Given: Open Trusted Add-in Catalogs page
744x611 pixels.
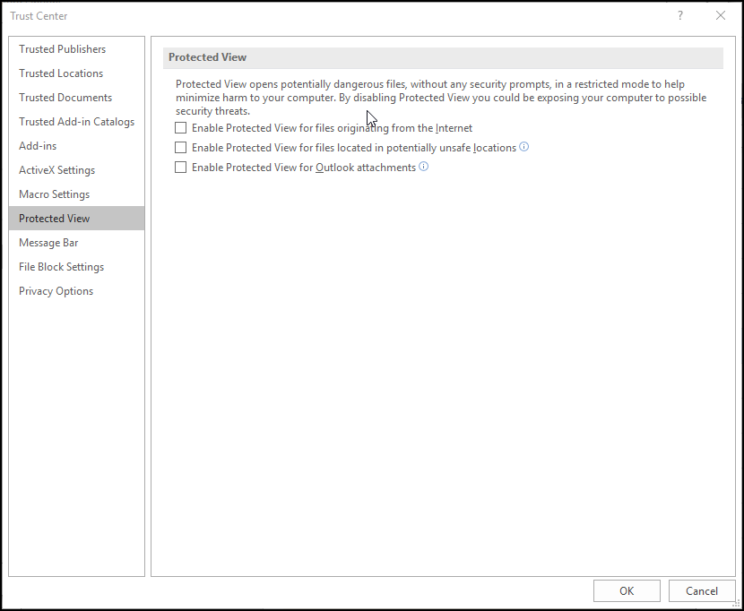Looking at the screenshot, I should (76, 122).
